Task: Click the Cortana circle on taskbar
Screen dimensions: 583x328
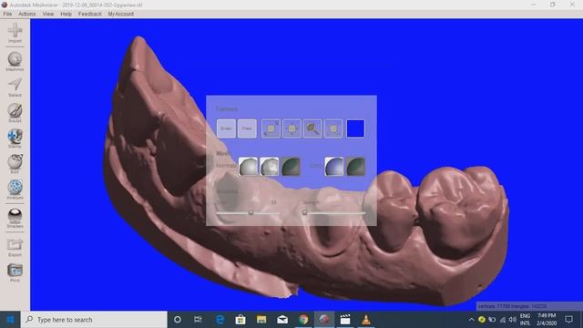Action: pyautogui.click(x=178, y=320)
